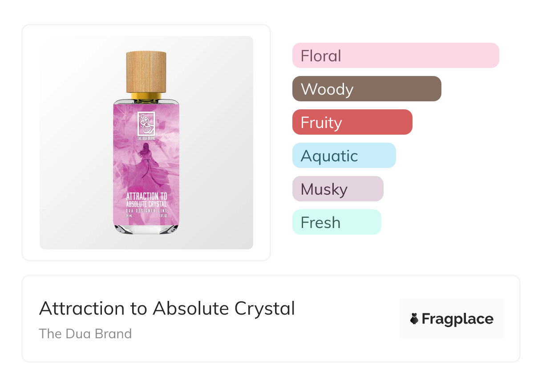The width and height of the screenshot is (542, 384).
Task: Click the Musky accord bar
Action: point(338,189)
